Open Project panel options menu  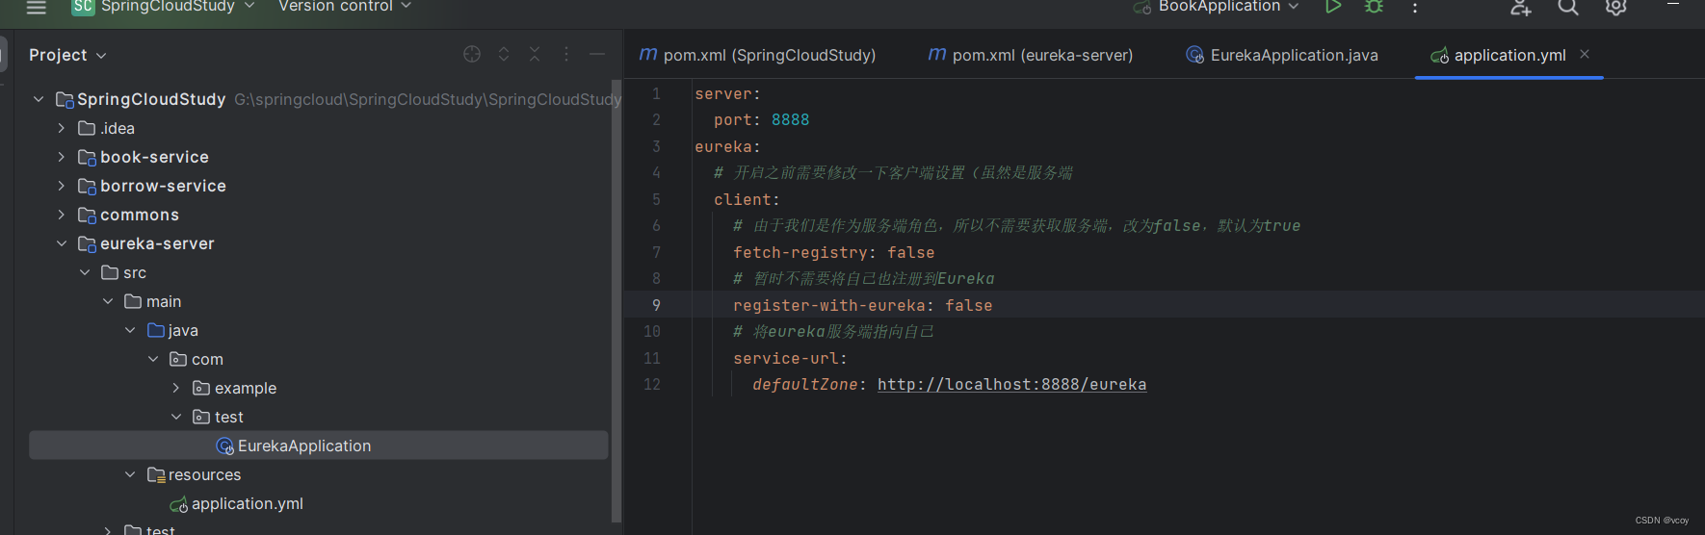coord(566,55)
